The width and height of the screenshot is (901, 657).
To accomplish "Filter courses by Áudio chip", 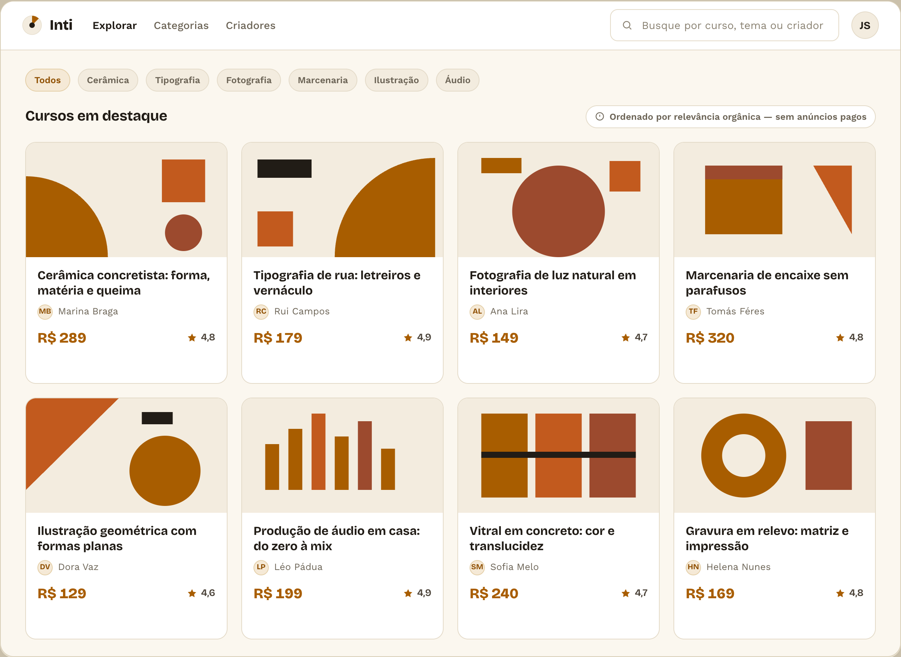I will [x=458, y=80].
